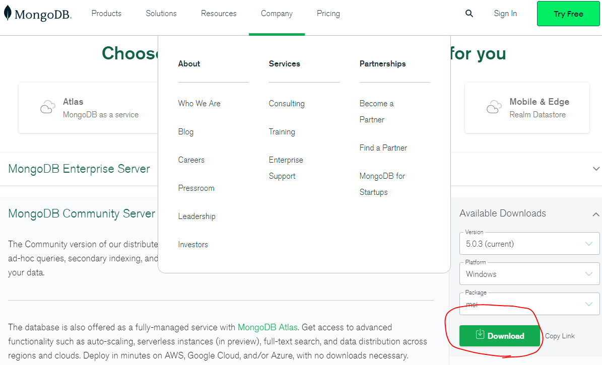Image resolution: width=602 pixels, height=365 pixels.
Task: Expand MongoDB Enterprise Server section chevron
Action: tap(596, 169)
